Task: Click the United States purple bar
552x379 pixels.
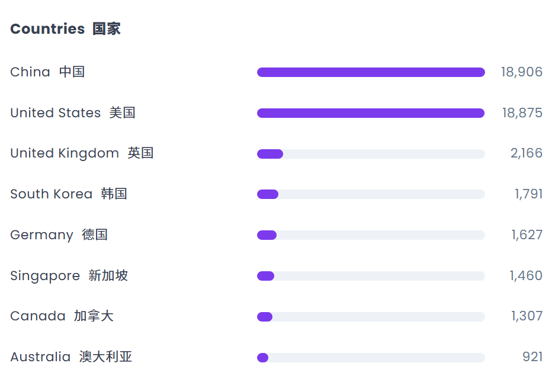Action: coord(371,113)
